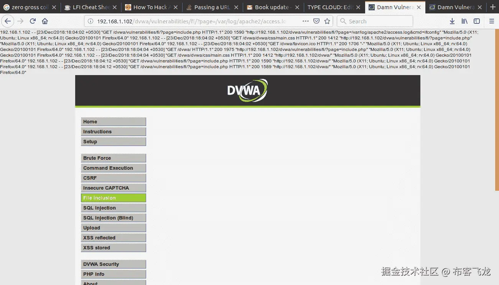
Task: Open XSS reflected page
Action: 114,238
